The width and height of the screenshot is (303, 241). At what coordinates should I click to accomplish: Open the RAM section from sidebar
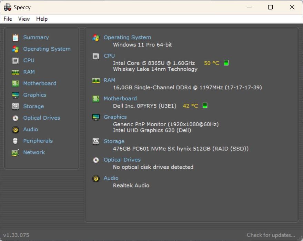(x=29, y=72)
